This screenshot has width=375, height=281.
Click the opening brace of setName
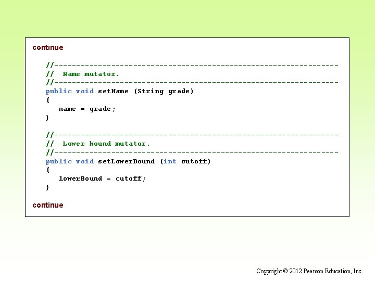(x=48, y=100)
